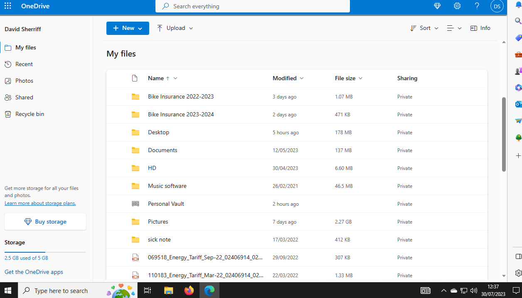Viewport: 522px width, 298px height.
Task: Open the Desktop folder
Action: (158, 132)
